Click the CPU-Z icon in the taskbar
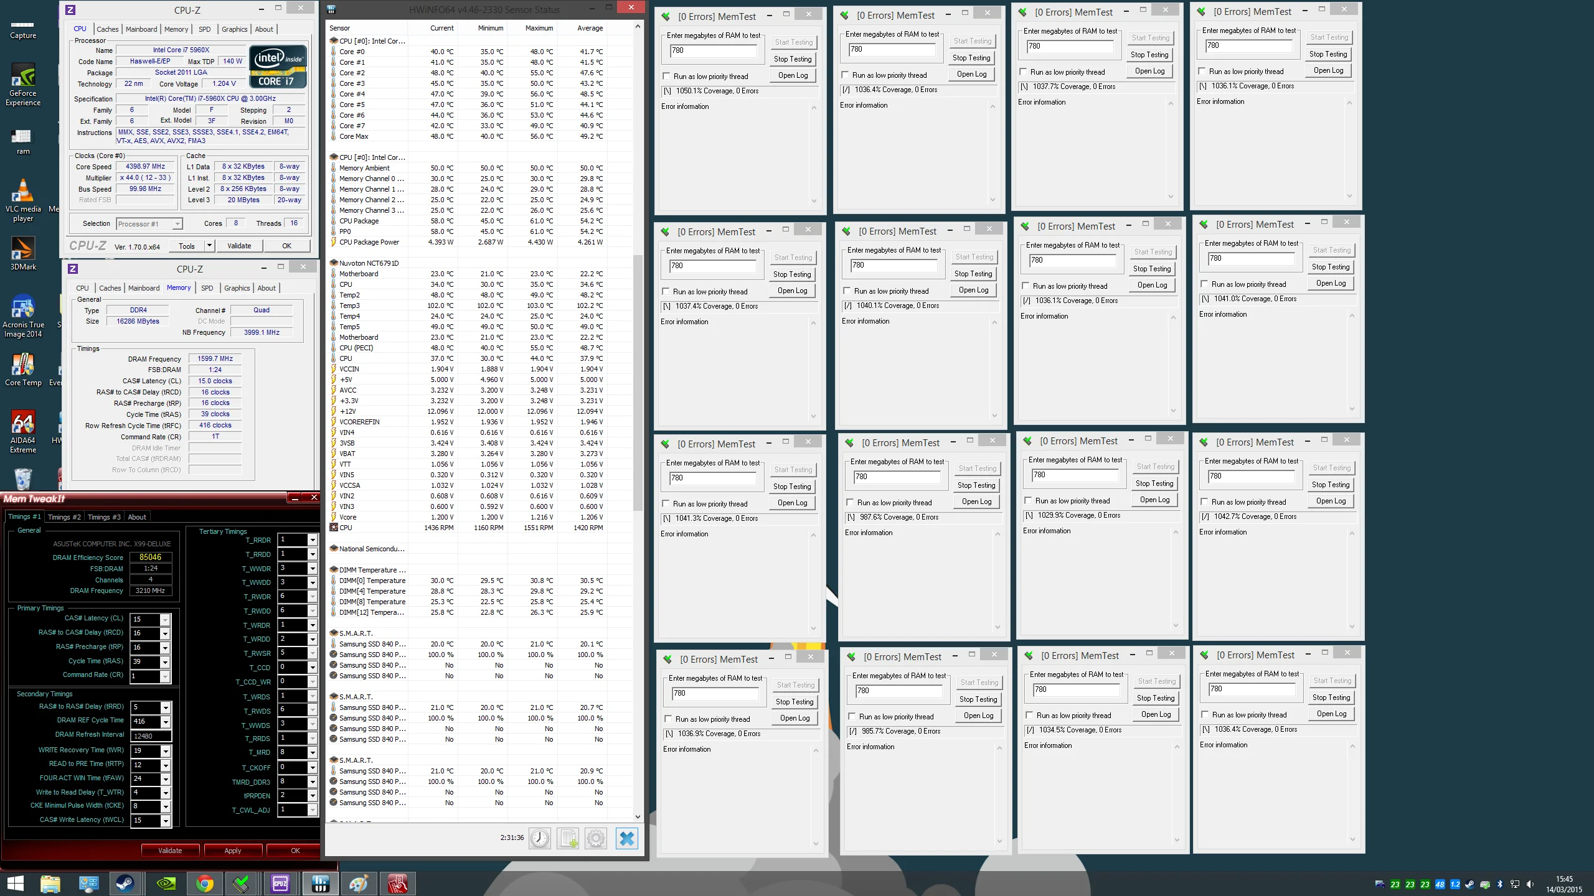This screenshot has width=1594, height=896. [280, 884]
